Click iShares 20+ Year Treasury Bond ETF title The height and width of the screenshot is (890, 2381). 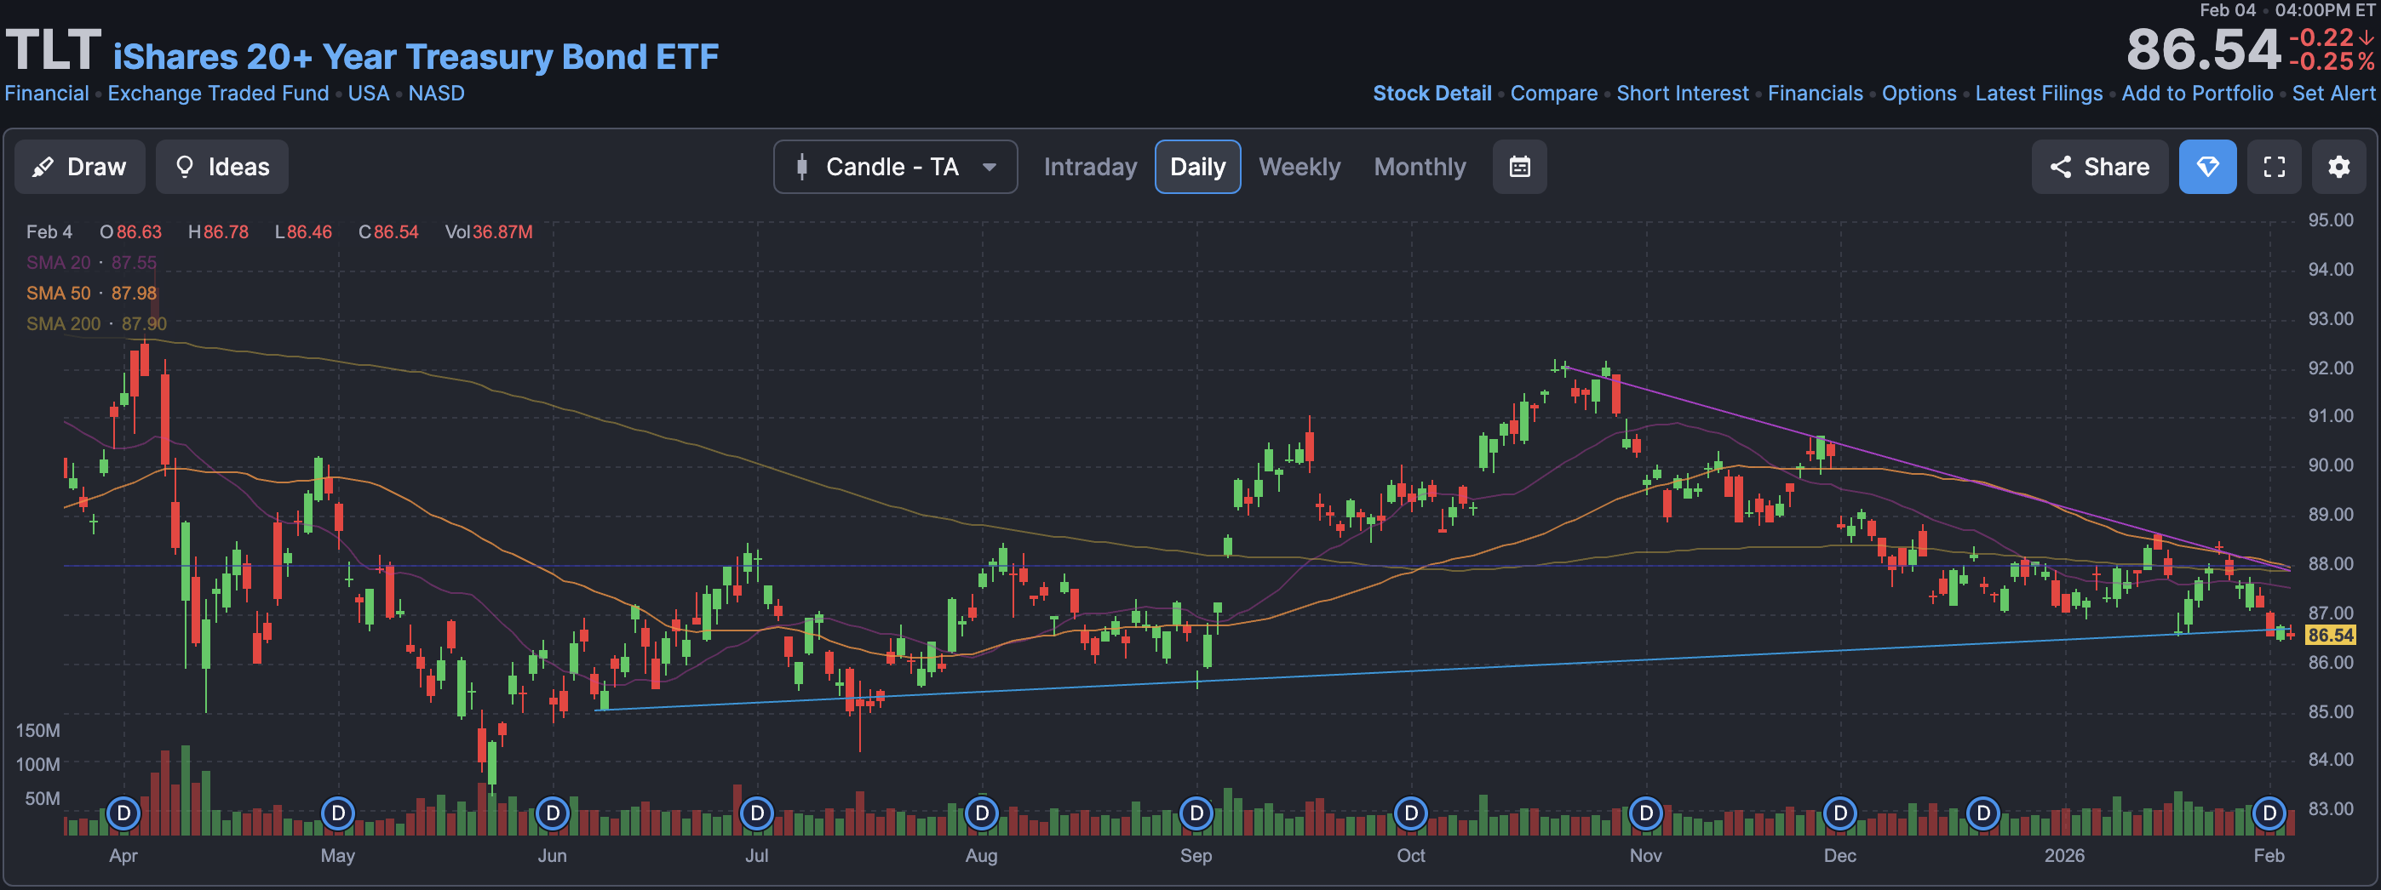(416, 56)
